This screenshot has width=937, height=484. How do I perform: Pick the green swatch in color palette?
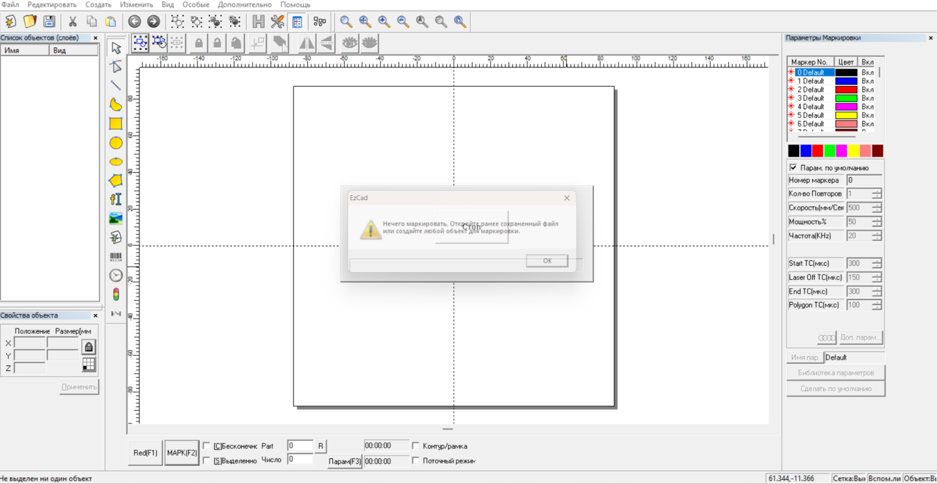point(830,151)
